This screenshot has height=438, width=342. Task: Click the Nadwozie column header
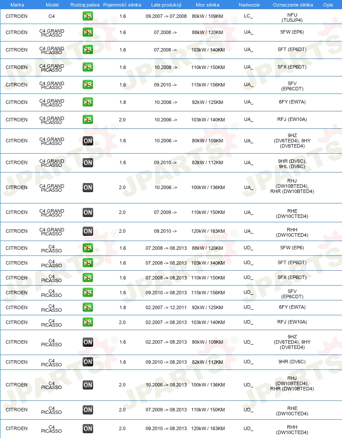[x=249, y=5]
